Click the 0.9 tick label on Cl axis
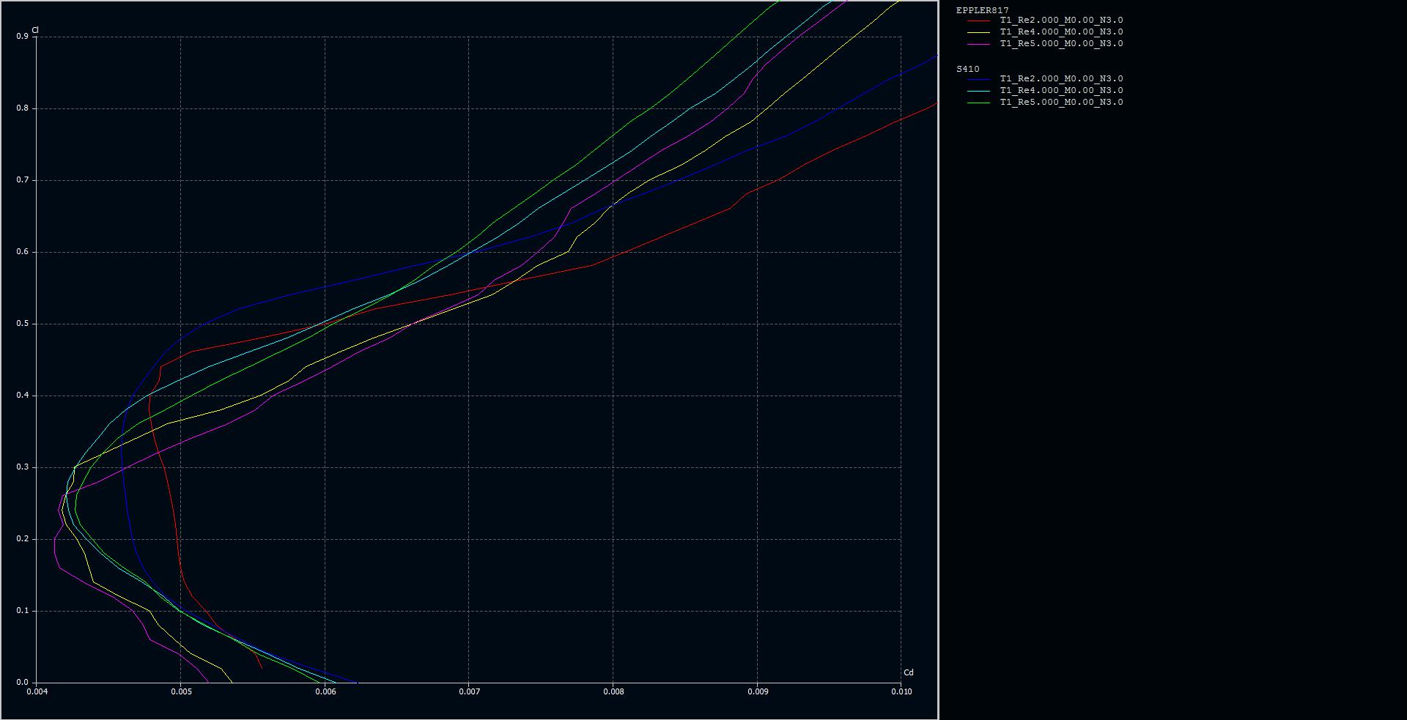This screenshot has width=1407, height=720. point(22,36)
